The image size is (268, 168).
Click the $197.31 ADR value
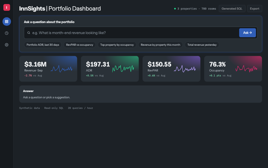[x=98, y=64]
